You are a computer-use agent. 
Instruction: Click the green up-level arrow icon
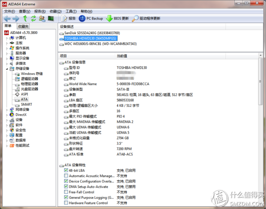click(25, 18)
